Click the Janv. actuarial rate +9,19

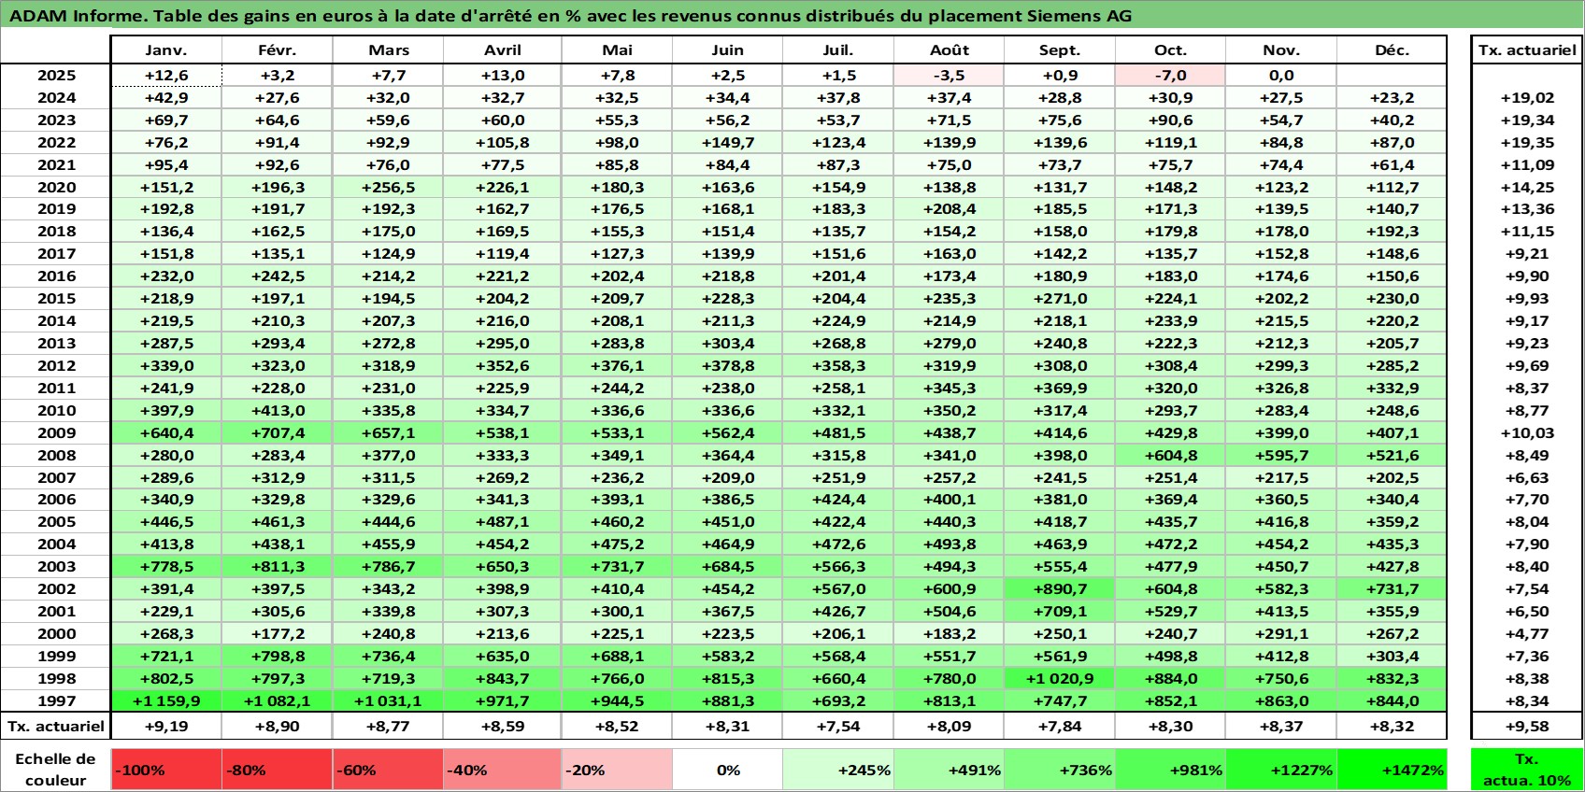coord(166,726)
